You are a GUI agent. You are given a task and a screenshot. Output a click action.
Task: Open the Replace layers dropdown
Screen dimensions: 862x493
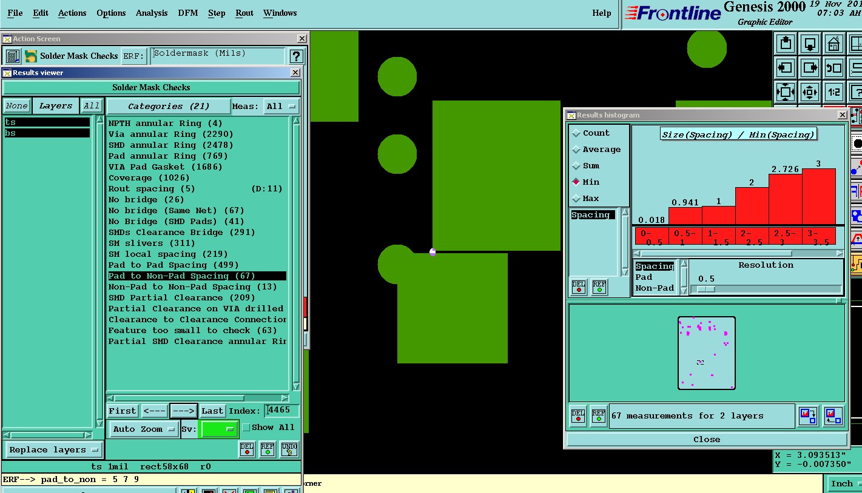click(53, 450)
